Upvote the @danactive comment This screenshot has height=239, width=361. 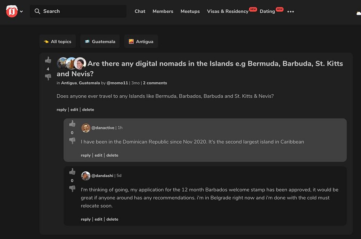click(x=72, y=124)
